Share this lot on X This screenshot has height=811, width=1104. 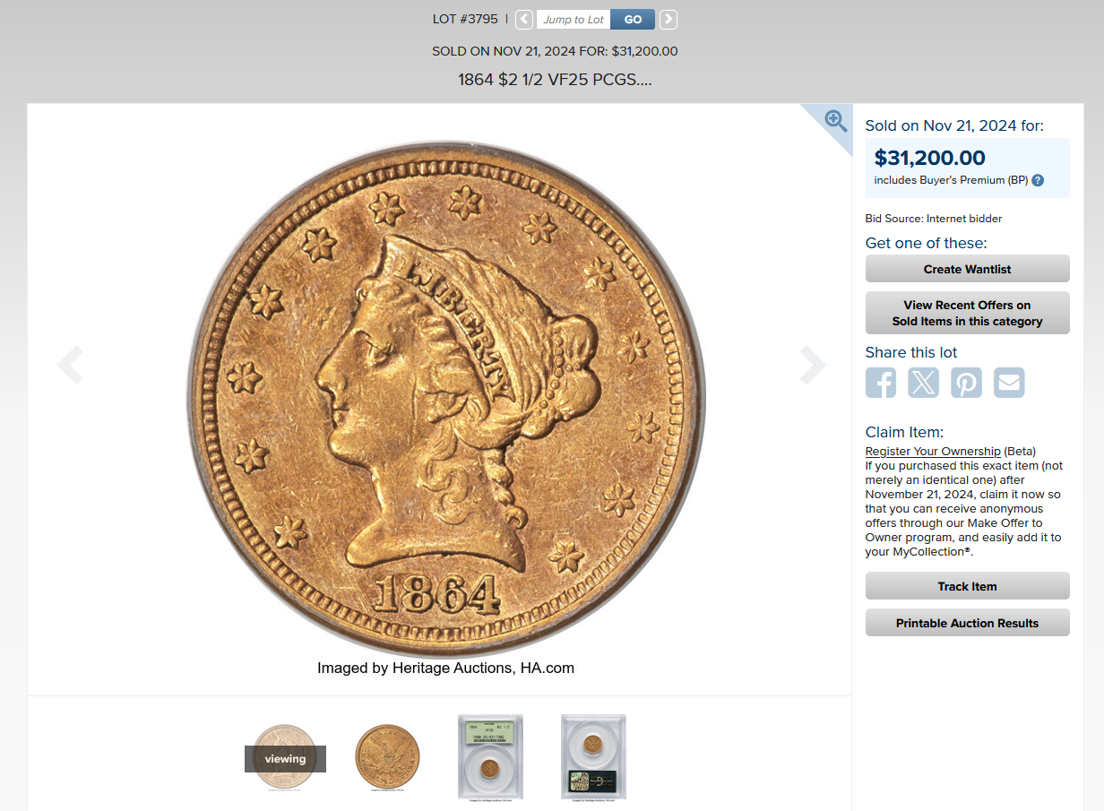click(x=923, y=383)
